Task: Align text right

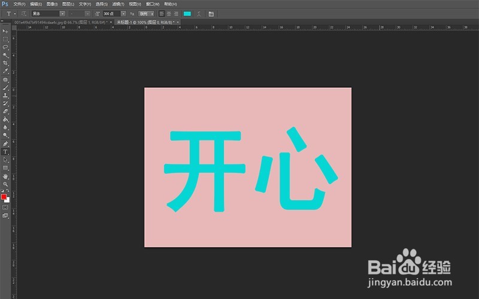Action: coord(176,14)
